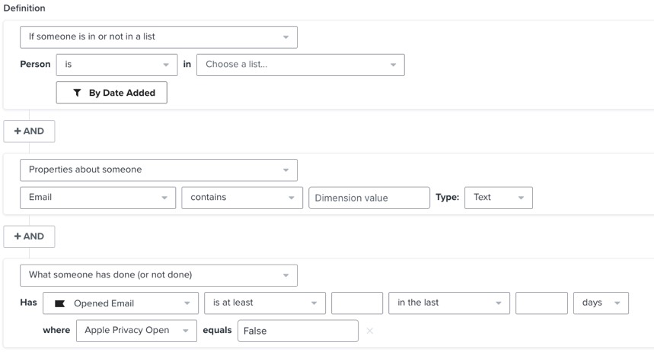The width and height of the screenshot is (654, 352).
Task: Change the 'is at least' dropdown
Action: pos(264,303)
